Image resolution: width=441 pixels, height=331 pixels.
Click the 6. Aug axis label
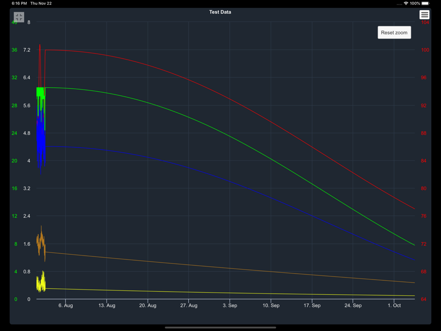coord(66,305)
